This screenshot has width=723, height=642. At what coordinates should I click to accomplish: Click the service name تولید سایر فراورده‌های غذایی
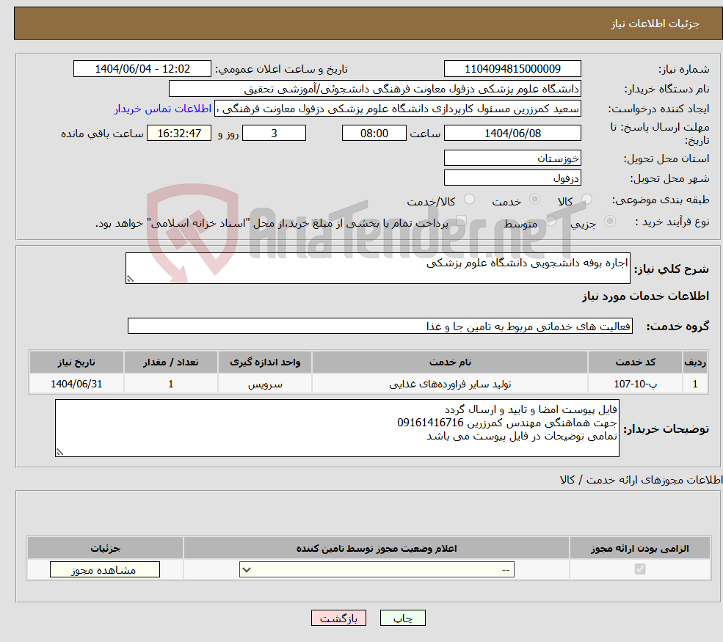(x=450, y=384)
